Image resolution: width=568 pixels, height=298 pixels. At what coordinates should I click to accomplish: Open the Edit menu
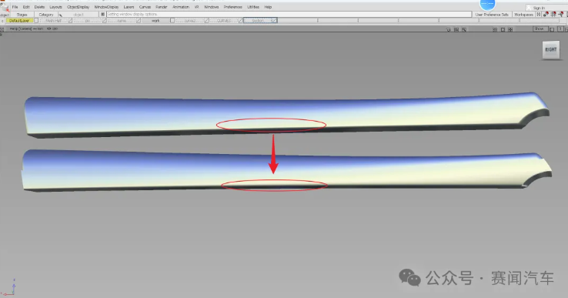(26, 7)
